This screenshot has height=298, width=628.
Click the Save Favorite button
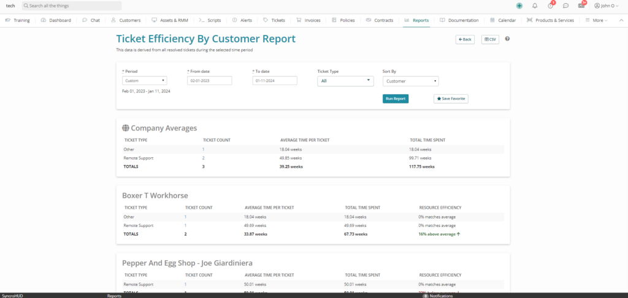pos(451,99)
